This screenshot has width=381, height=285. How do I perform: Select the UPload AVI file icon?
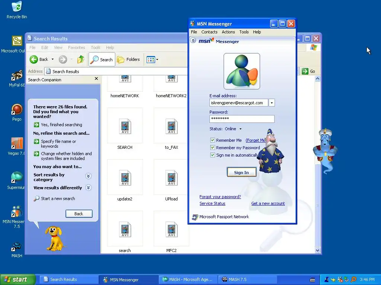(x=172, y=178)
